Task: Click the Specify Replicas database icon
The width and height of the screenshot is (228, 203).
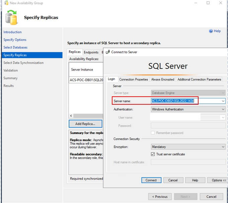Action: 11,17
